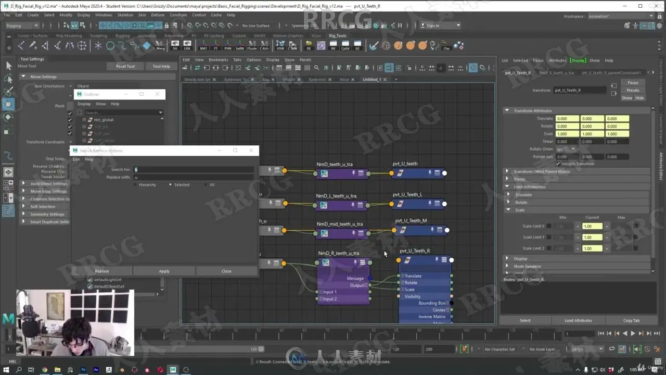Click the FScale shelf button
Screen dimensions: 666x375
252,46
